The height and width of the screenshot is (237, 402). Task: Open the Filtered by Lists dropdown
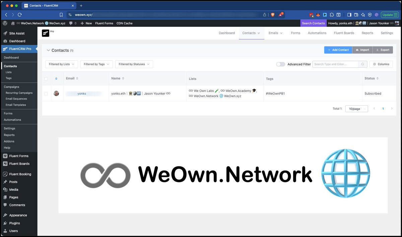click(61, 64)
